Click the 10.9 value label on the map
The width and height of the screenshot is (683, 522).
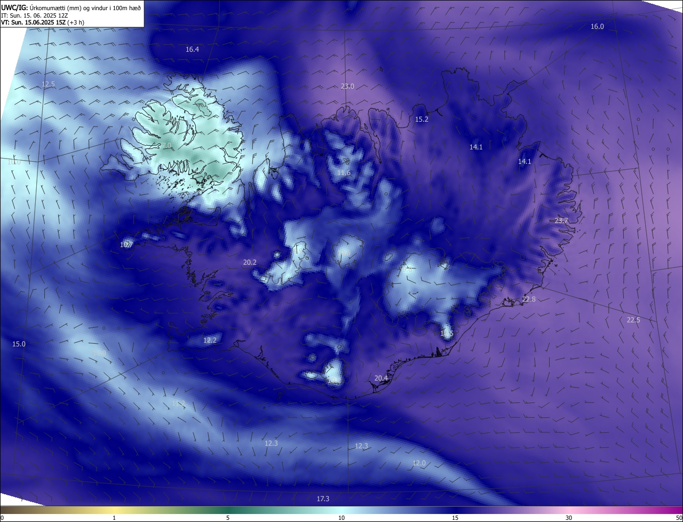[99, 353]
